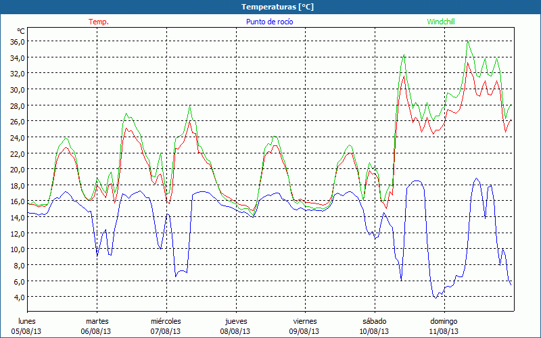Click the 28,0 value on the y-axis
This screenshot has height=338, width=541.
[17, 105]
